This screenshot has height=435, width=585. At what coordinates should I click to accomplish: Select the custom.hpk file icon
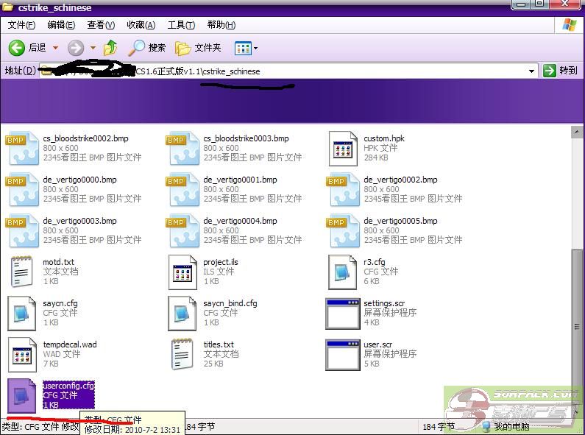[x=342, y=148]
